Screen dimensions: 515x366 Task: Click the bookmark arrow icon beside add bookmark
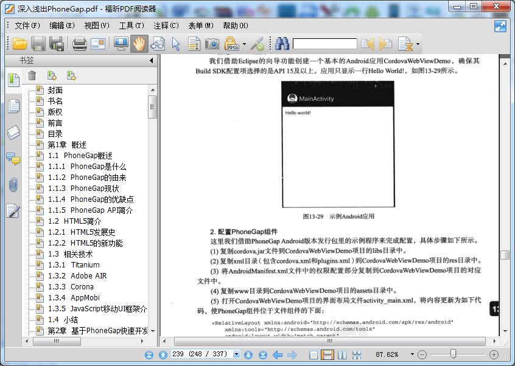71,75
